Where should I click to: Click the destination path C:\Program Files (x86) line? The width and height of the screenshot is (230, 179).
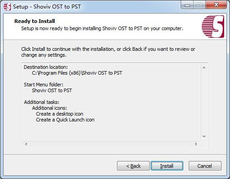tap(77, 73)
